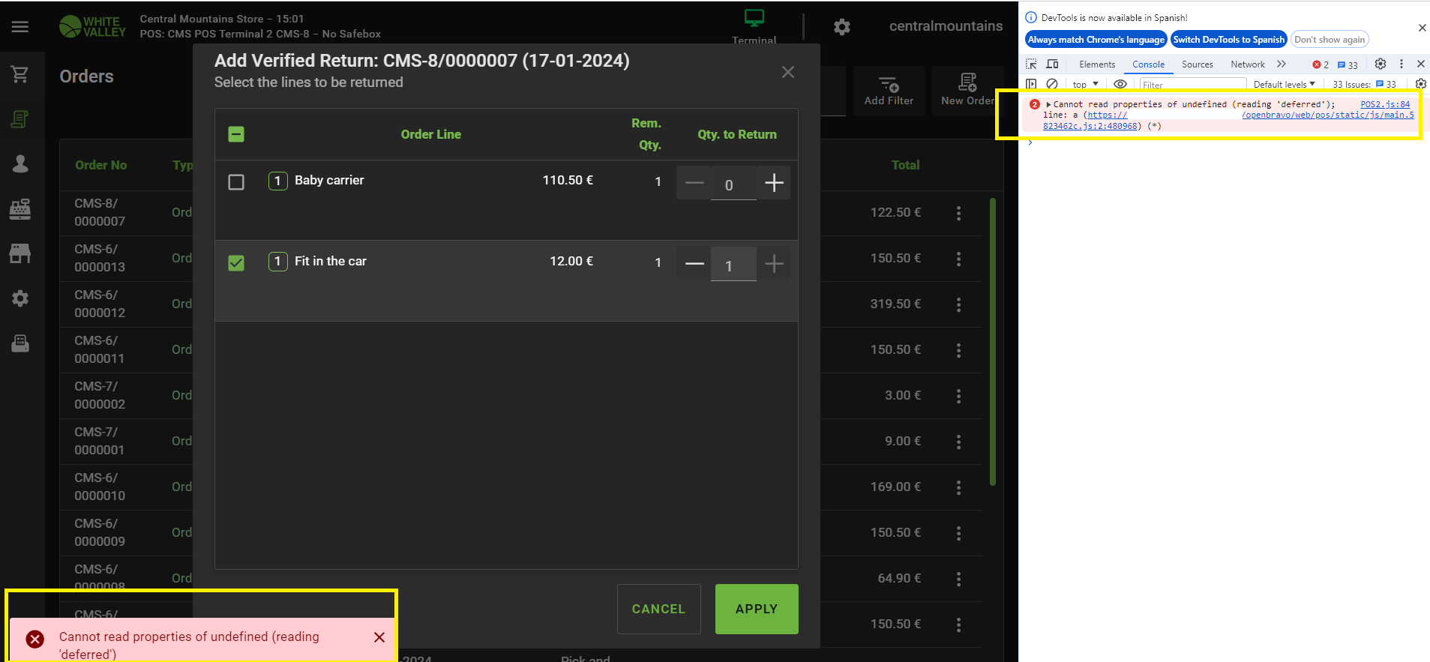Increase Fit in the car return quantity

click(774, 264)
